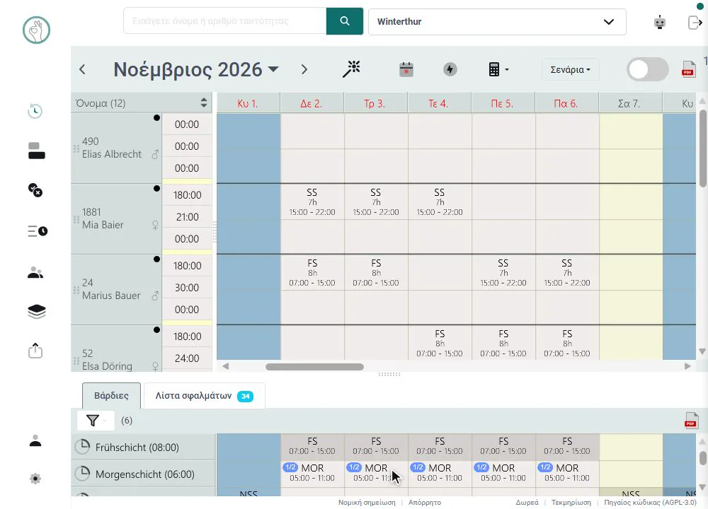708x509 pixels.
Task: Click the roster horizontal scrollbar thumb
Action: point(314,366)
